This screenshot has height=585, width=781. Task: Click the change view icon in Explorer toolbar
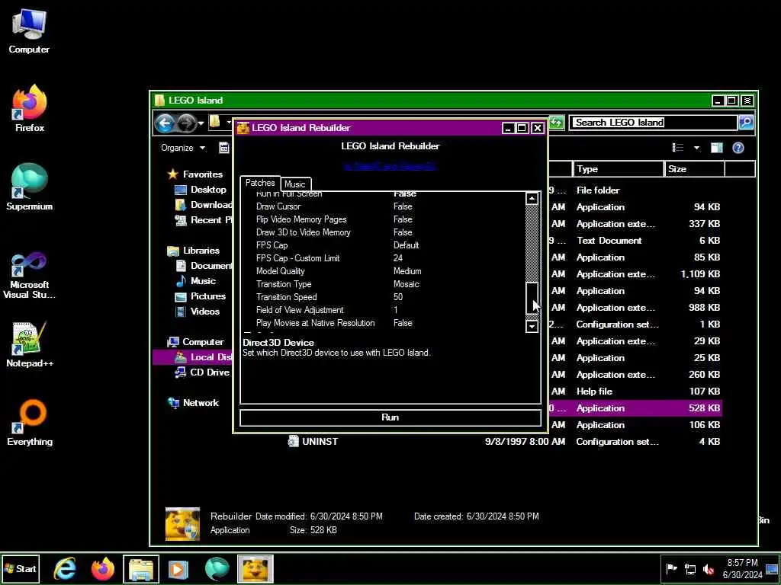click(x=678, y=148)
